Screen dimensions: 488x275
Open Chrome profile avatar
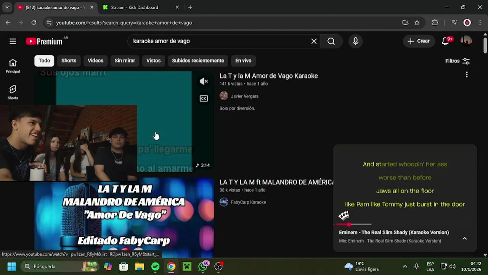467,23
